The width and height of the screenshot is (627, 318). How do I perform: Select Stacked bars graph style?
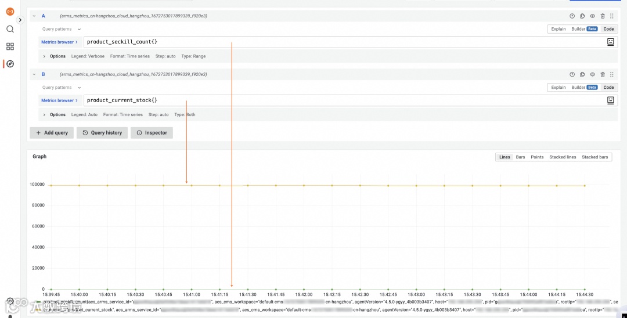click(594, 157)
